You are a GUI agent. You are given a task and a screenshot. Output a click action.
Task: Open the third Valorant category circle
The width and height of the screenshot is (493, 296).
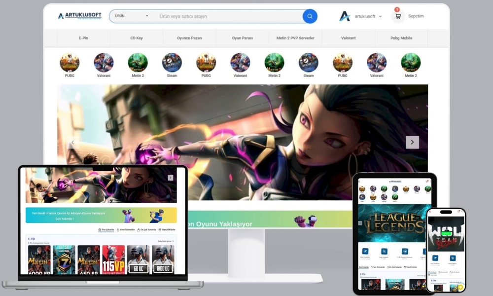click(377, 63)
